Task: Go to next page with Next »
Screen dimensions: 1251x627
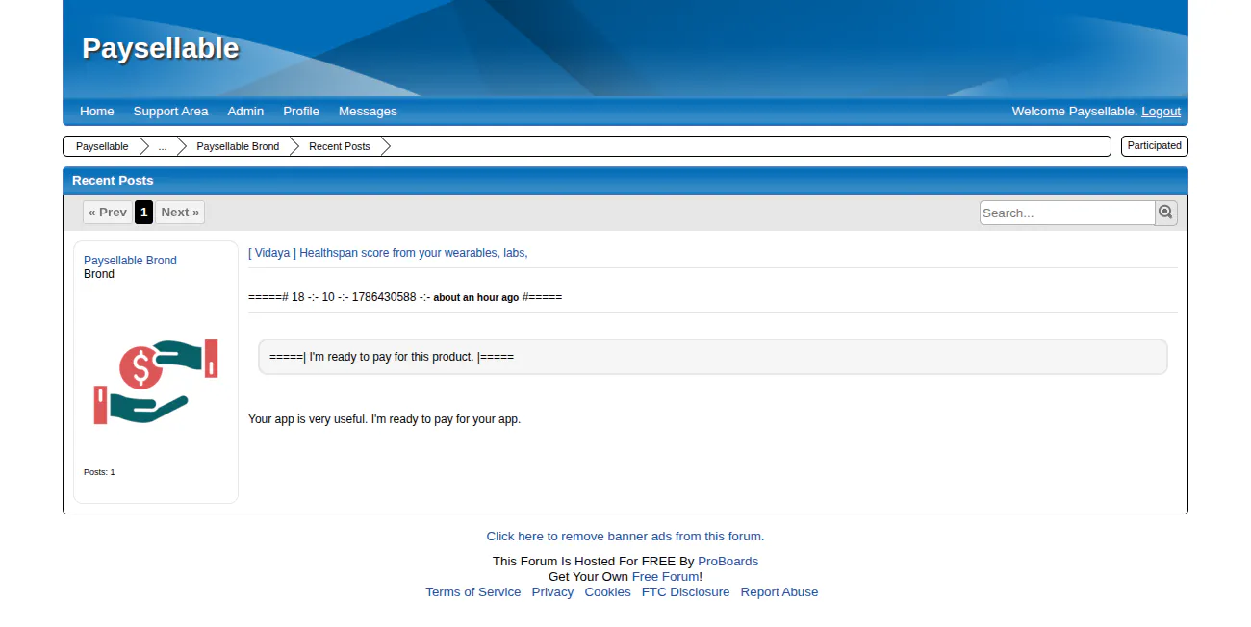Action: (180, 213)
